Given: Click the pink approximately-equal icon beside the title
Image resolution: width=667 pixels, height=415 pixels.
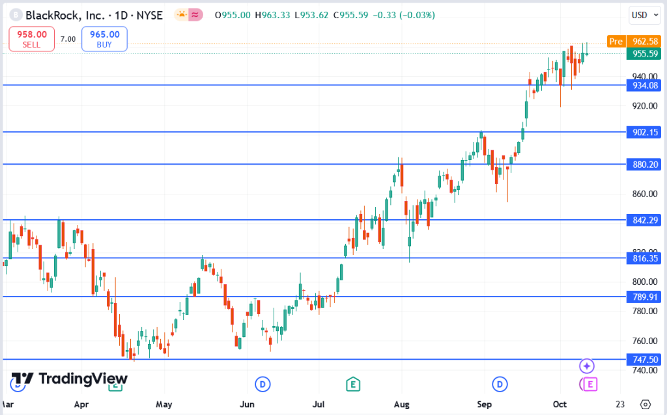Looking at the screenshot, I should click(195, 16).
